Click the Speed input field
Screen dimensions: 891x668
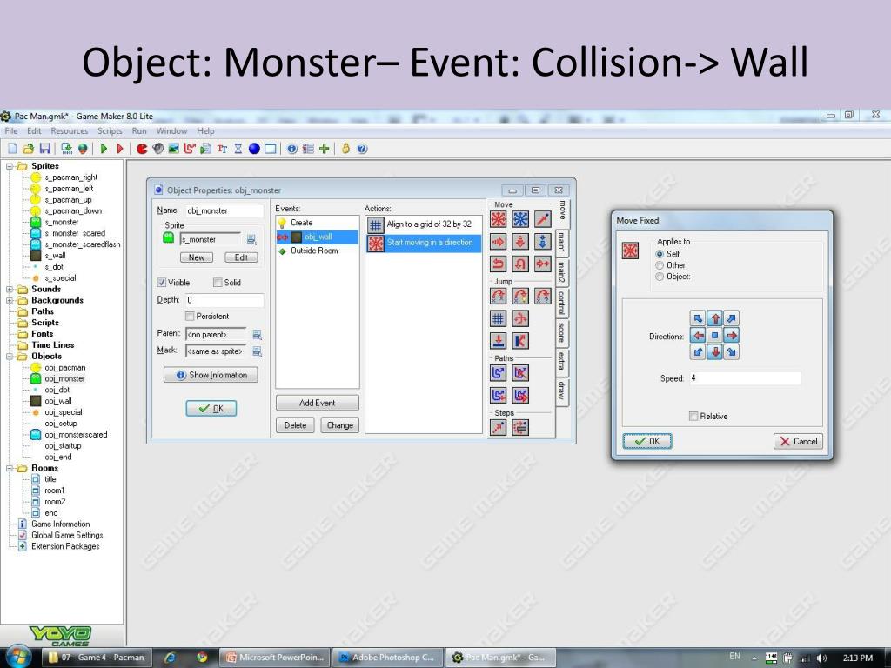pyautogui.click(x=745, y=378)
